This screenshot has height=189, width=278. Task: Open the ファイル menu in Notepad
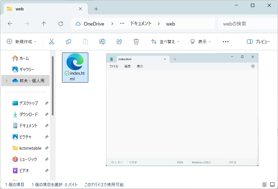pyautogui.click(x=114, y=66)
